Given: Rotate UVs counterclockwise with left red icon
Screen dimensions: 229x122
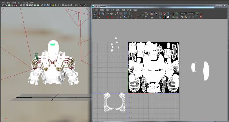Looking at the screenshot, I should 108,17.
